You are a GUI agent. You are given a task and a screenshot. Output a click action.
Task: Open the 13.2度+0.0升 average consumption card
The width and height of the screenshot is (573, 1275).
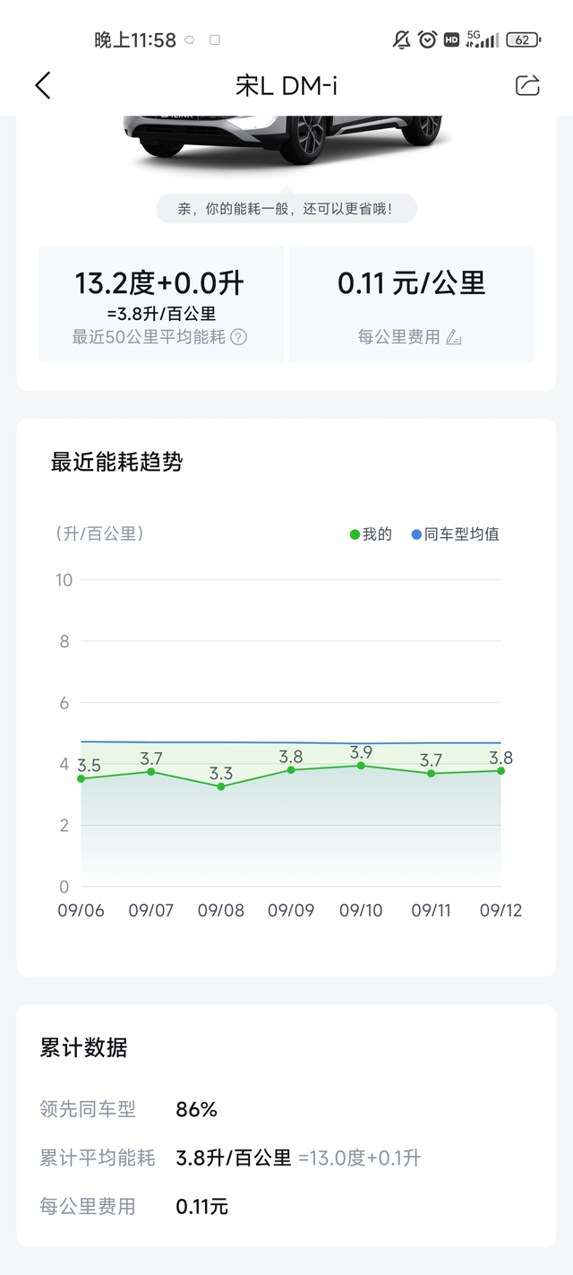click(161, 305)
